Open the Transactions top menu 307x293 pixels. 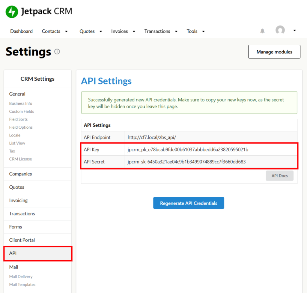click(157, 31)
